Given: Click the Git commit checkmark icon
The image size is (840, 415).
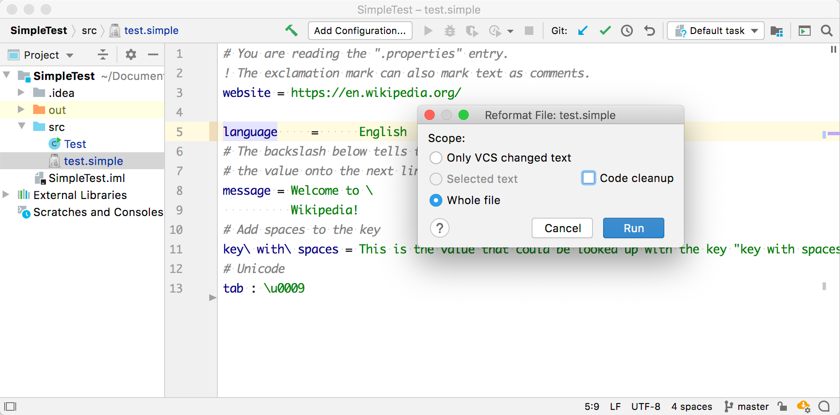Looking at the screenshot, I should click(x=605, y=31).
